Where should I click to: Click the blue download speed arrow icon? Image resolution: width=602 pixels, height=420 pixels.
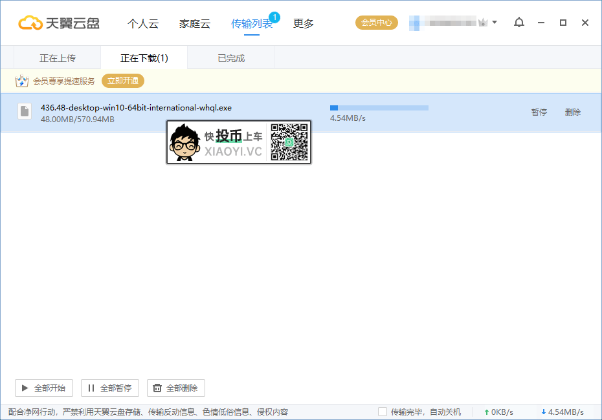point(544,412)
